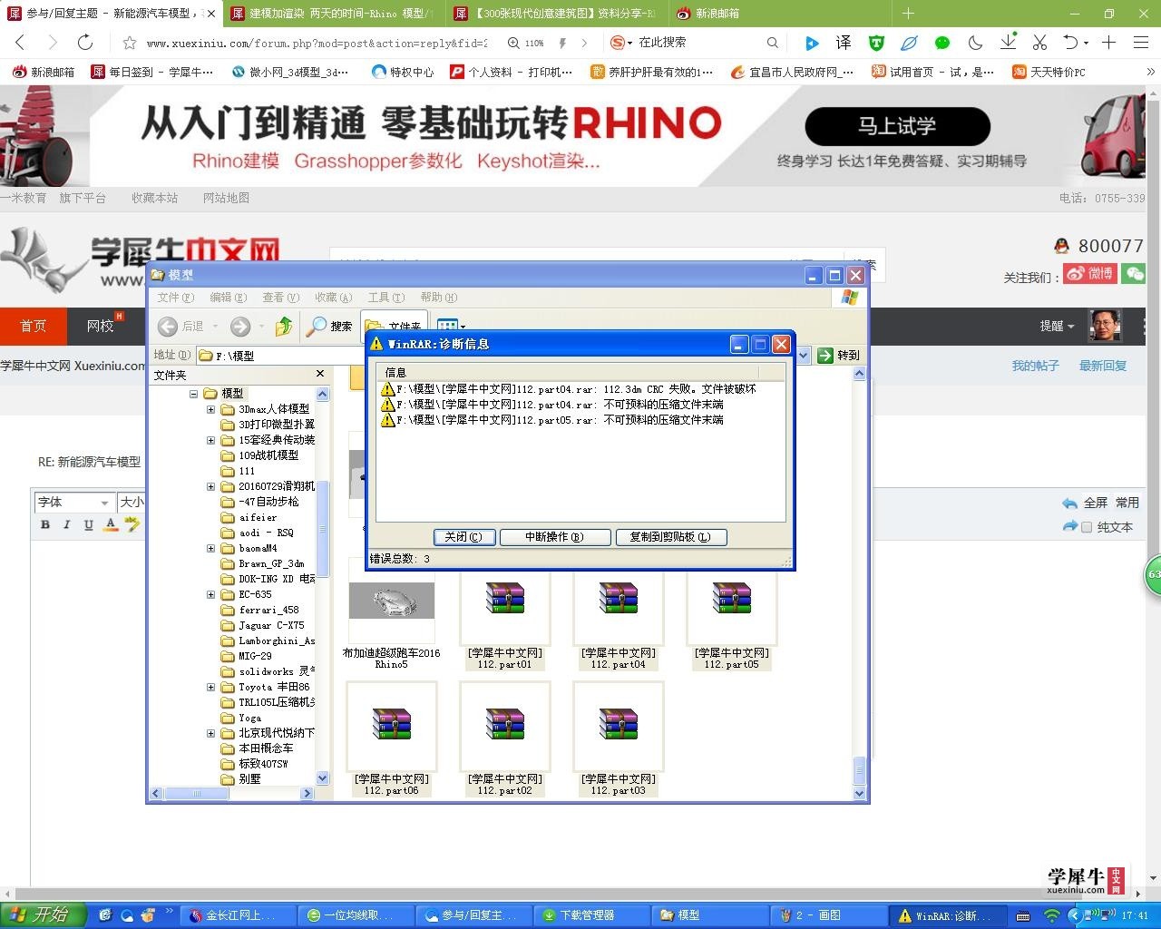
Task: Open the 提醒 dropdown in navbar
Action: coord(1057,327)
